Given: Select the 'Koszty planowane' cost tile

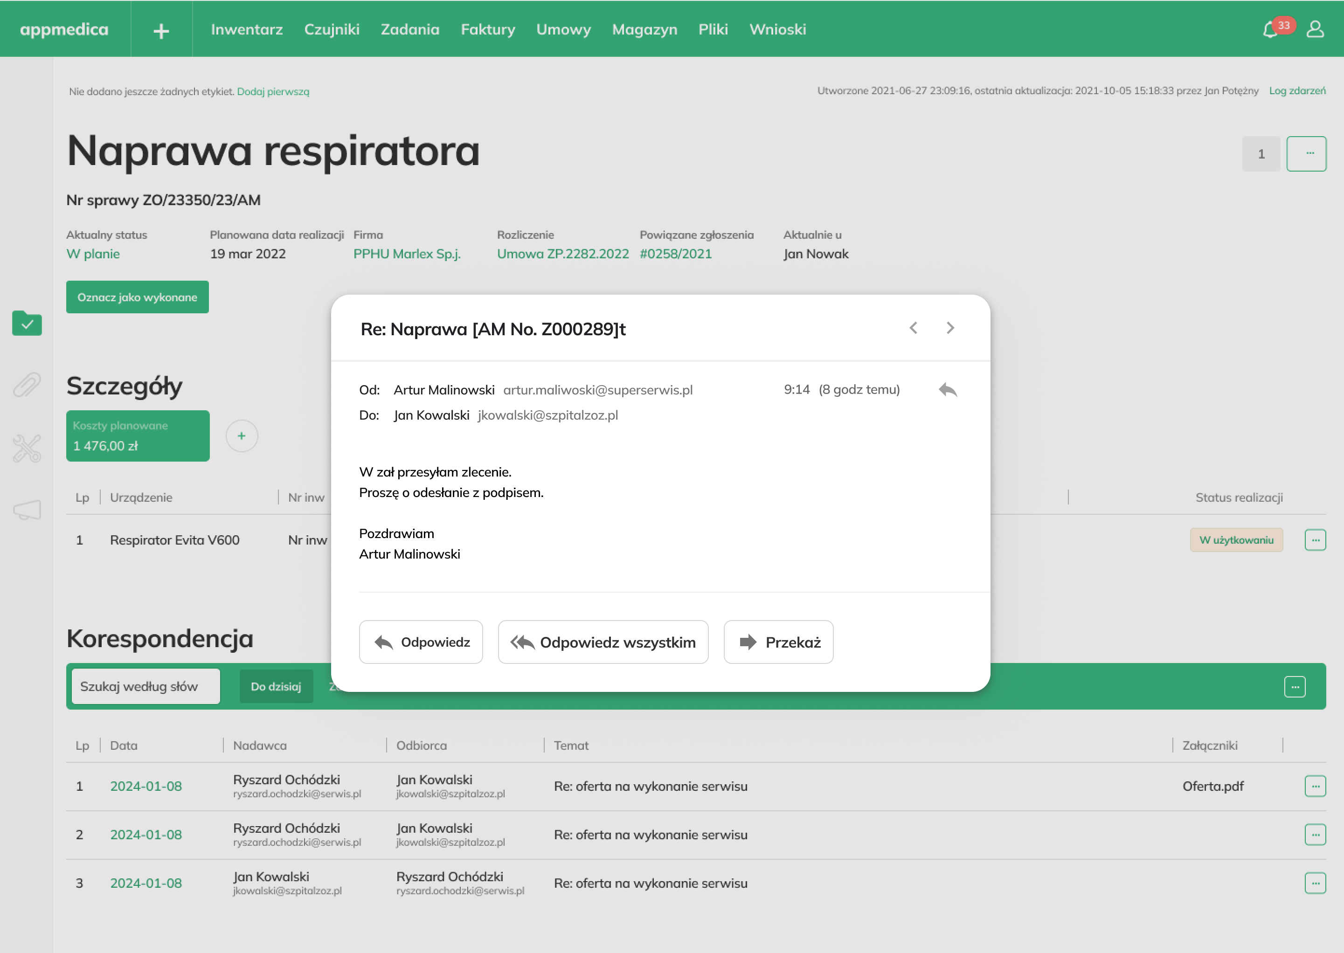Looking at the screenshot, I should [x=137, y=435].
